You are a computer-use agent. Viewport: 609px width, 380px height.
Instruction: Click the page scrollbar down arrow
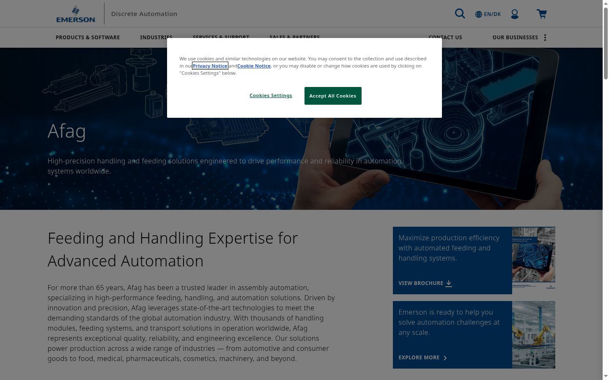[606, 376]
